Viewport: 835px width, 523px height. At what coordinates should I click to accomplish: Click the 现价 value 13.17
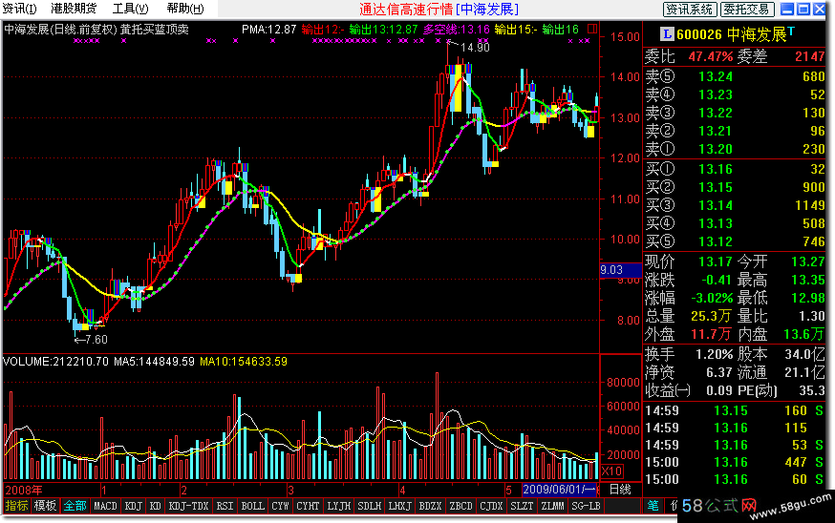pos(716,261)
